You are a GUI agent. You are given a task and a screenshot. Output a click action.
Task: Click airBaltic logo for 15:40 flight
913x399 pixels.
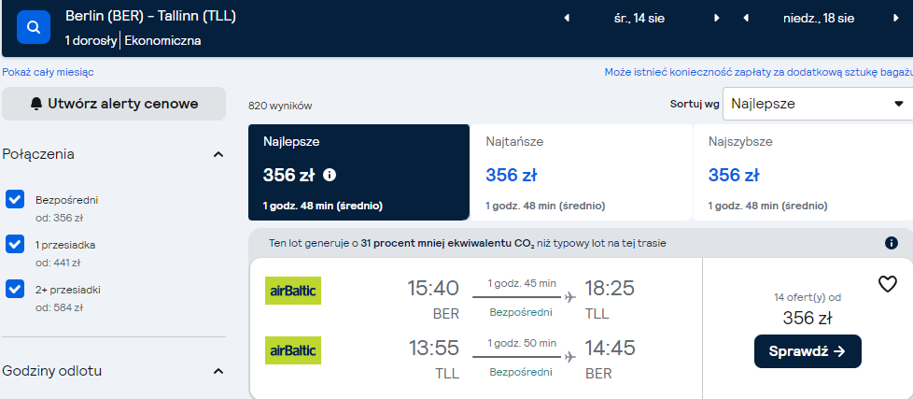293,291
